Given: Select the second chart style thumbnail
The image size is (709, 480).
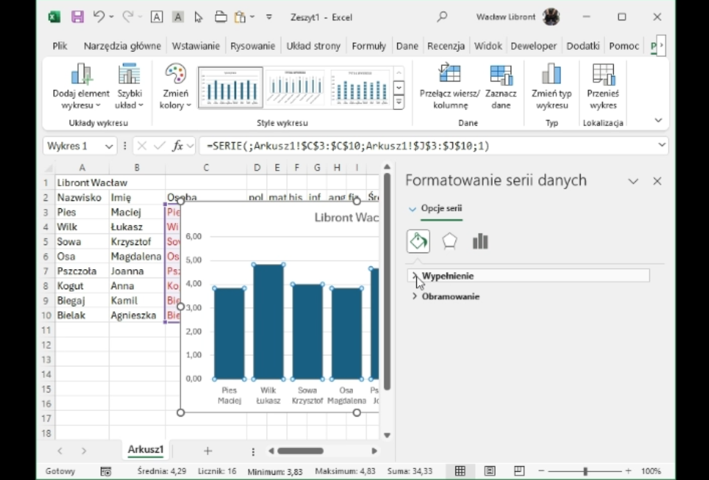Looking at the screenshot, I should pos(295,87).
